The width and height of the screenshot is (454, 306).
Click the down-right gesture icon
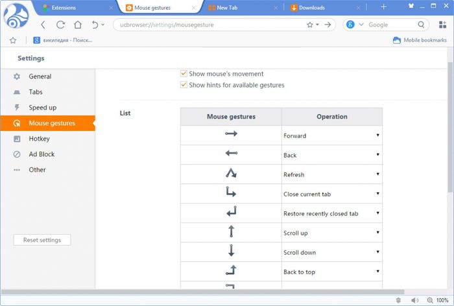pyautogui.click(x=231, y=192)
